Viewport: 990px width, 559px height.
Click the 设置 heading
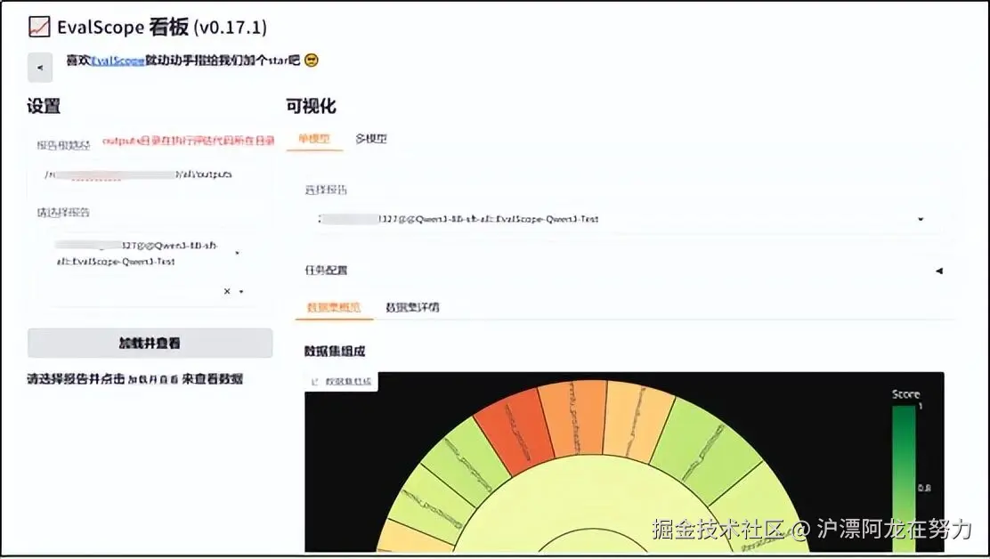(x=44, y=106)
